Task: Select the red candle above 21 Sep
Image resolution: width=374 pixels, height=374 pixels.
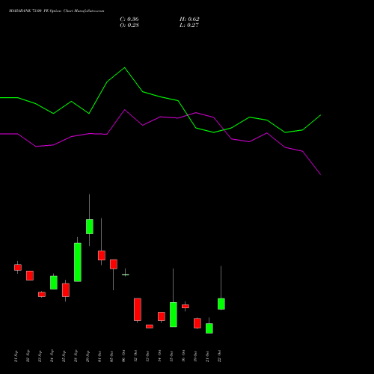Action: coord(18,267)
